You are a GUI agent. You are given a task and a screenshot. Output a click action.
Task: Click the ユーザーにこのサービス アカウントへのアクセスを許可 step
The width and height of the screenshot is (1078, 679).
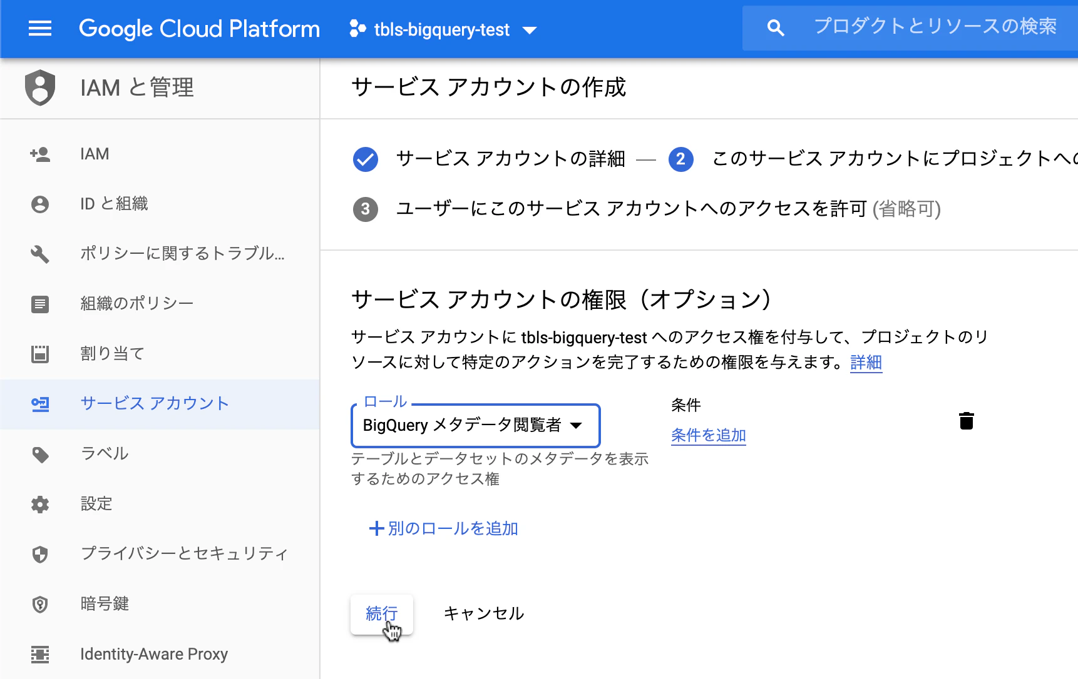[669, 209]
